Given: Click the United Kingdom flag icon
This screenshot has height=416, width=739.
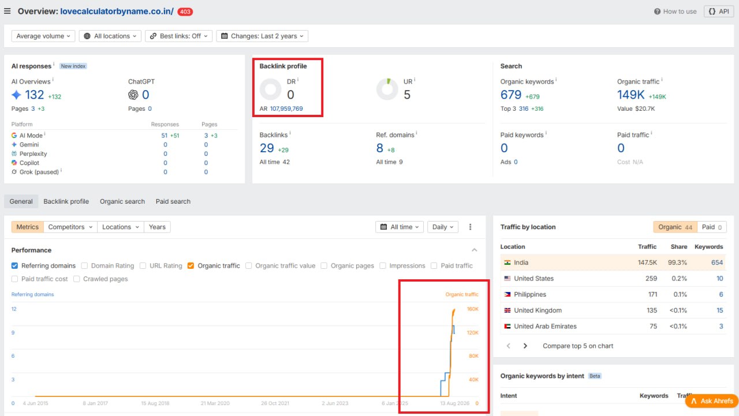Looking at the screenshot, I should (x=507, y=310).
